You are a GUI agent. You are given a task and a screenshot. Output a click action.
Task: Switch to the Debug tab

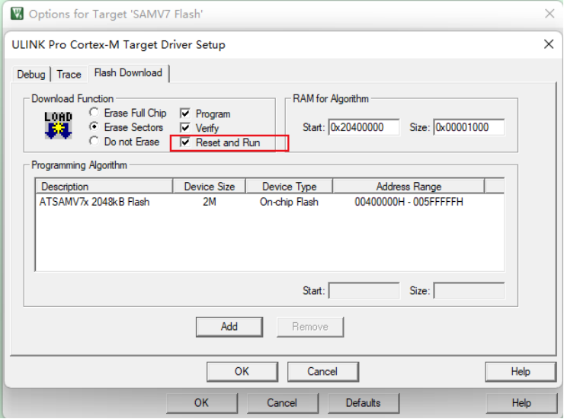pyautogui.click(x=31, y=74)
